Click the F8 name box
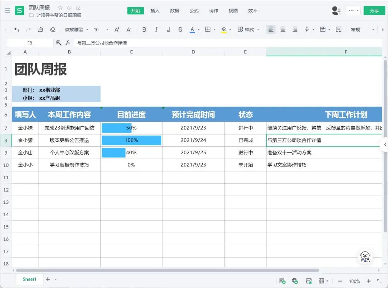 coord(30,43)
